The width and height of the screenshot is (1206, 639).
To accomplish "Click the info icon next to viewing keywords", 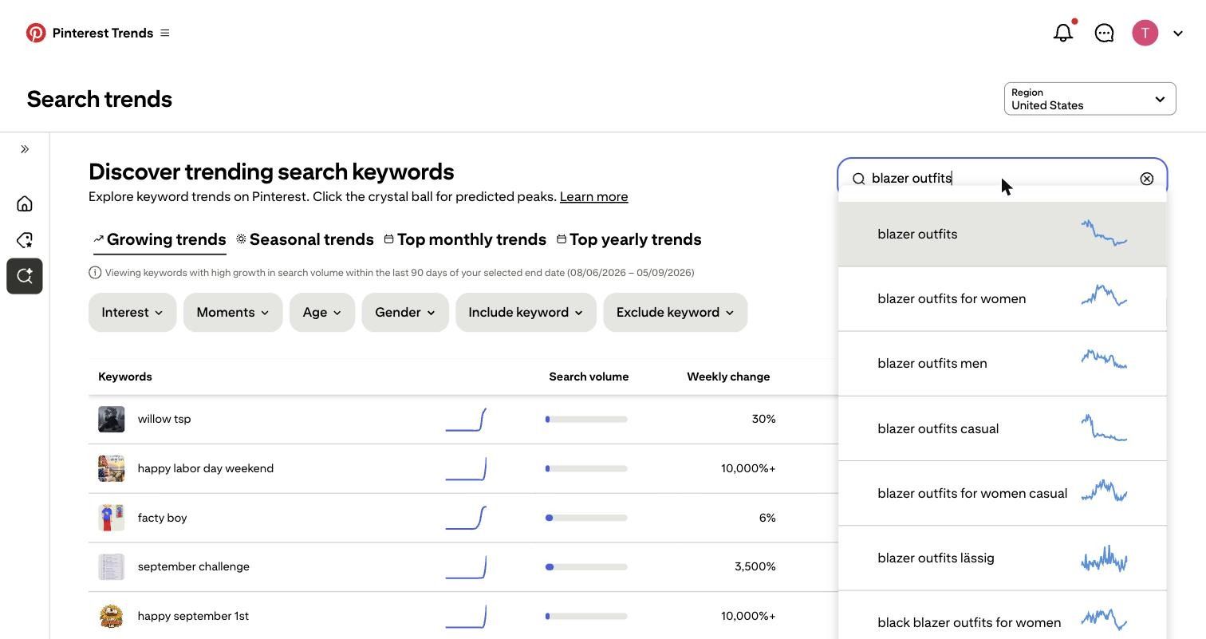I will pyautogui.click(x=95, y=273).
